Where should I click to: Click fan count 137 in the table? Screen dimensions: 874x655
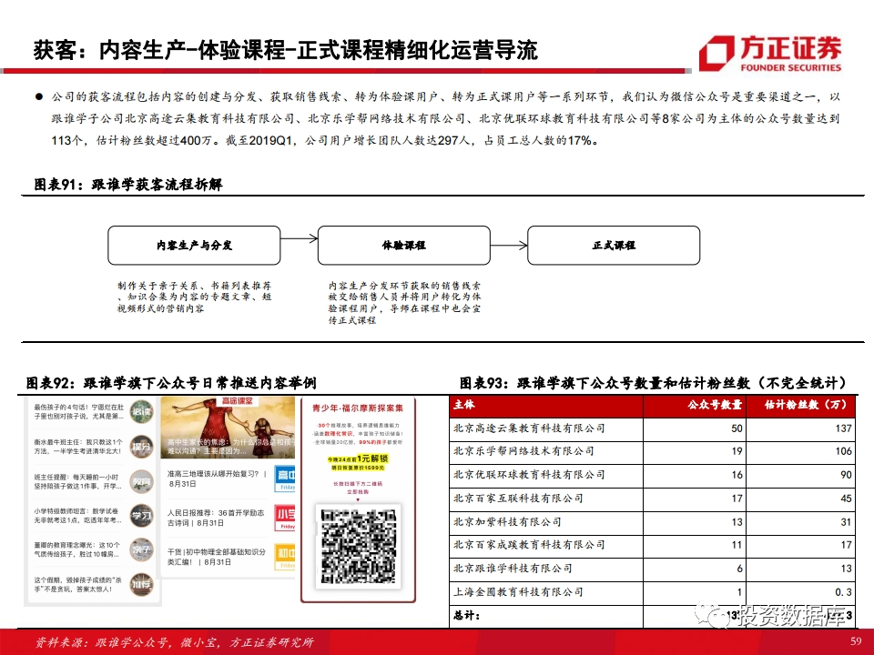(843, 428)
